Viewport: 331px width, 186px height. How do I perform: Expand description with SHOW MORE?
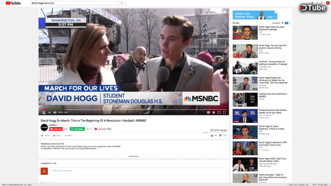click(x=133, y=157)
